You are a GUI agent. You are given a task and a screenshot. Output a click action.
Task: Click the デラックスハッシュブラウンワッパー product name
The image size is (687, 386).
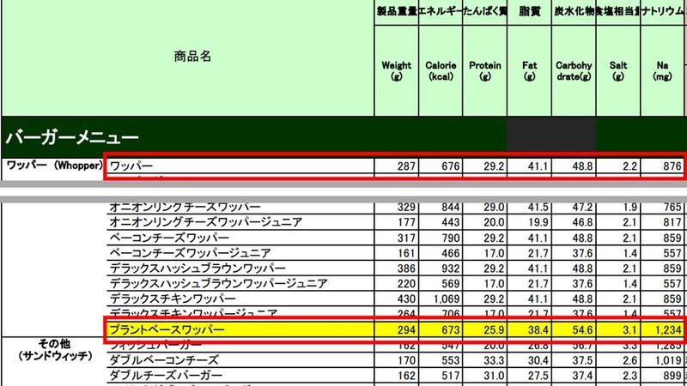click(198, 268)
